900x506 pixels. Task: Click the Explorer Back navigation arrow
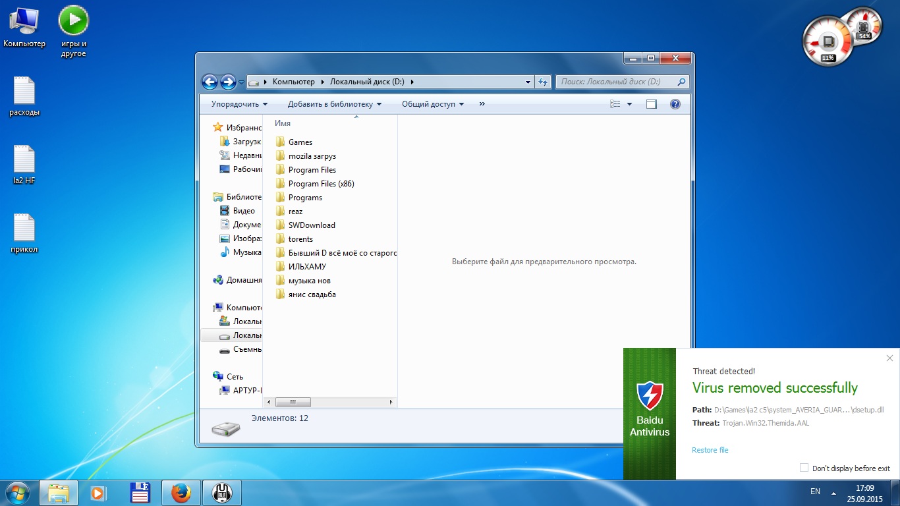tap(210, 82)
